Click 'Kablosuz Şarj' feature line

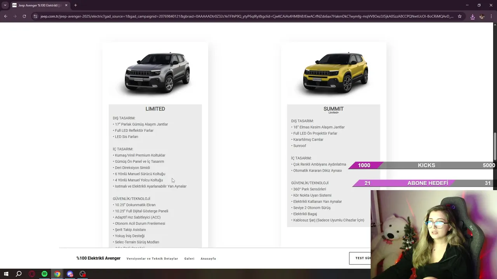pyautogui.click(x=328, y=220)
